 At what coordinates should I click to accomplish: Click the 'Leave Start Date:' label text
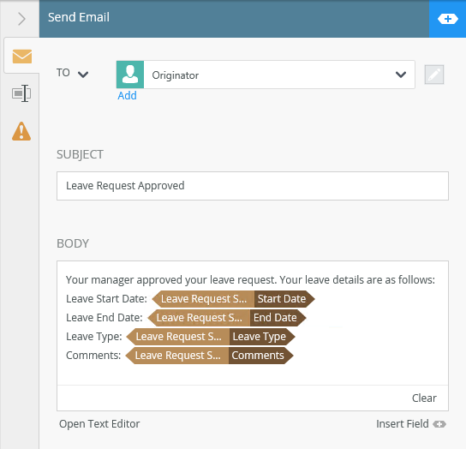click(106, 299)
